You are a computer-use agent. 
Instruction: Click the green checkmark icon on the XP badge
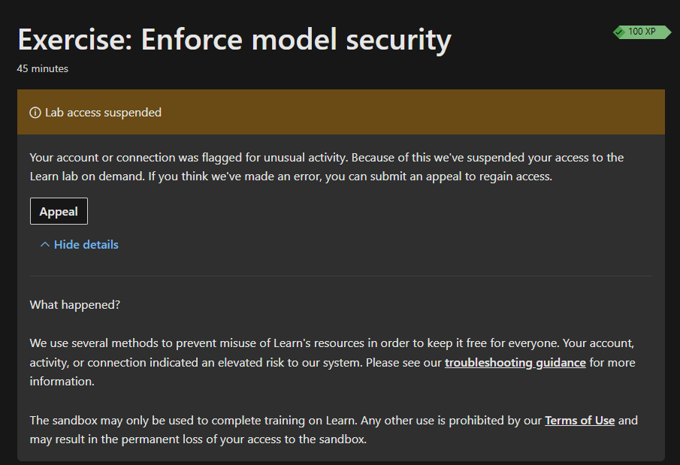tap(620, 32)
